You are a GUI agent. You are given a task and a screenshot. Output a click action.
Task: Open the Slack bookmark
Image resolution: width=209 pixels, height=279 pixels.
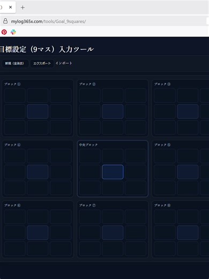(x=13, y=32)
